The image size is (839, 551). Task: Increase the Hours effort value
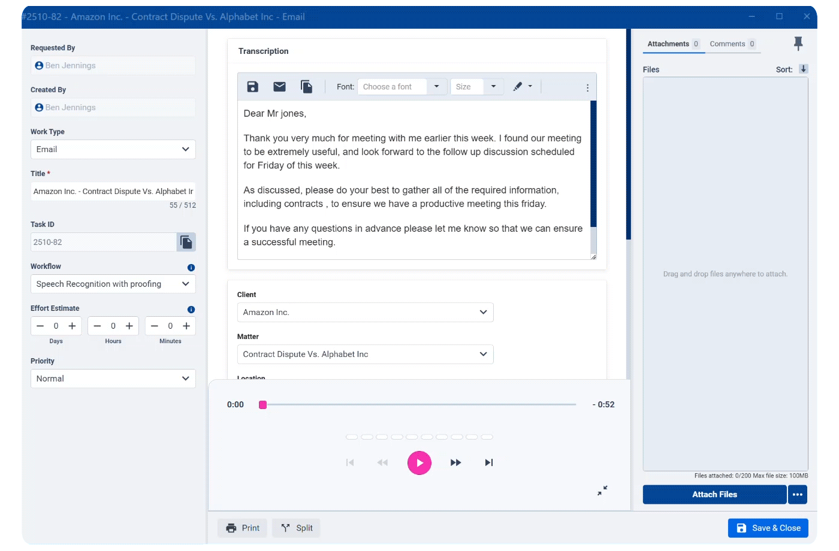pos(129,326)
